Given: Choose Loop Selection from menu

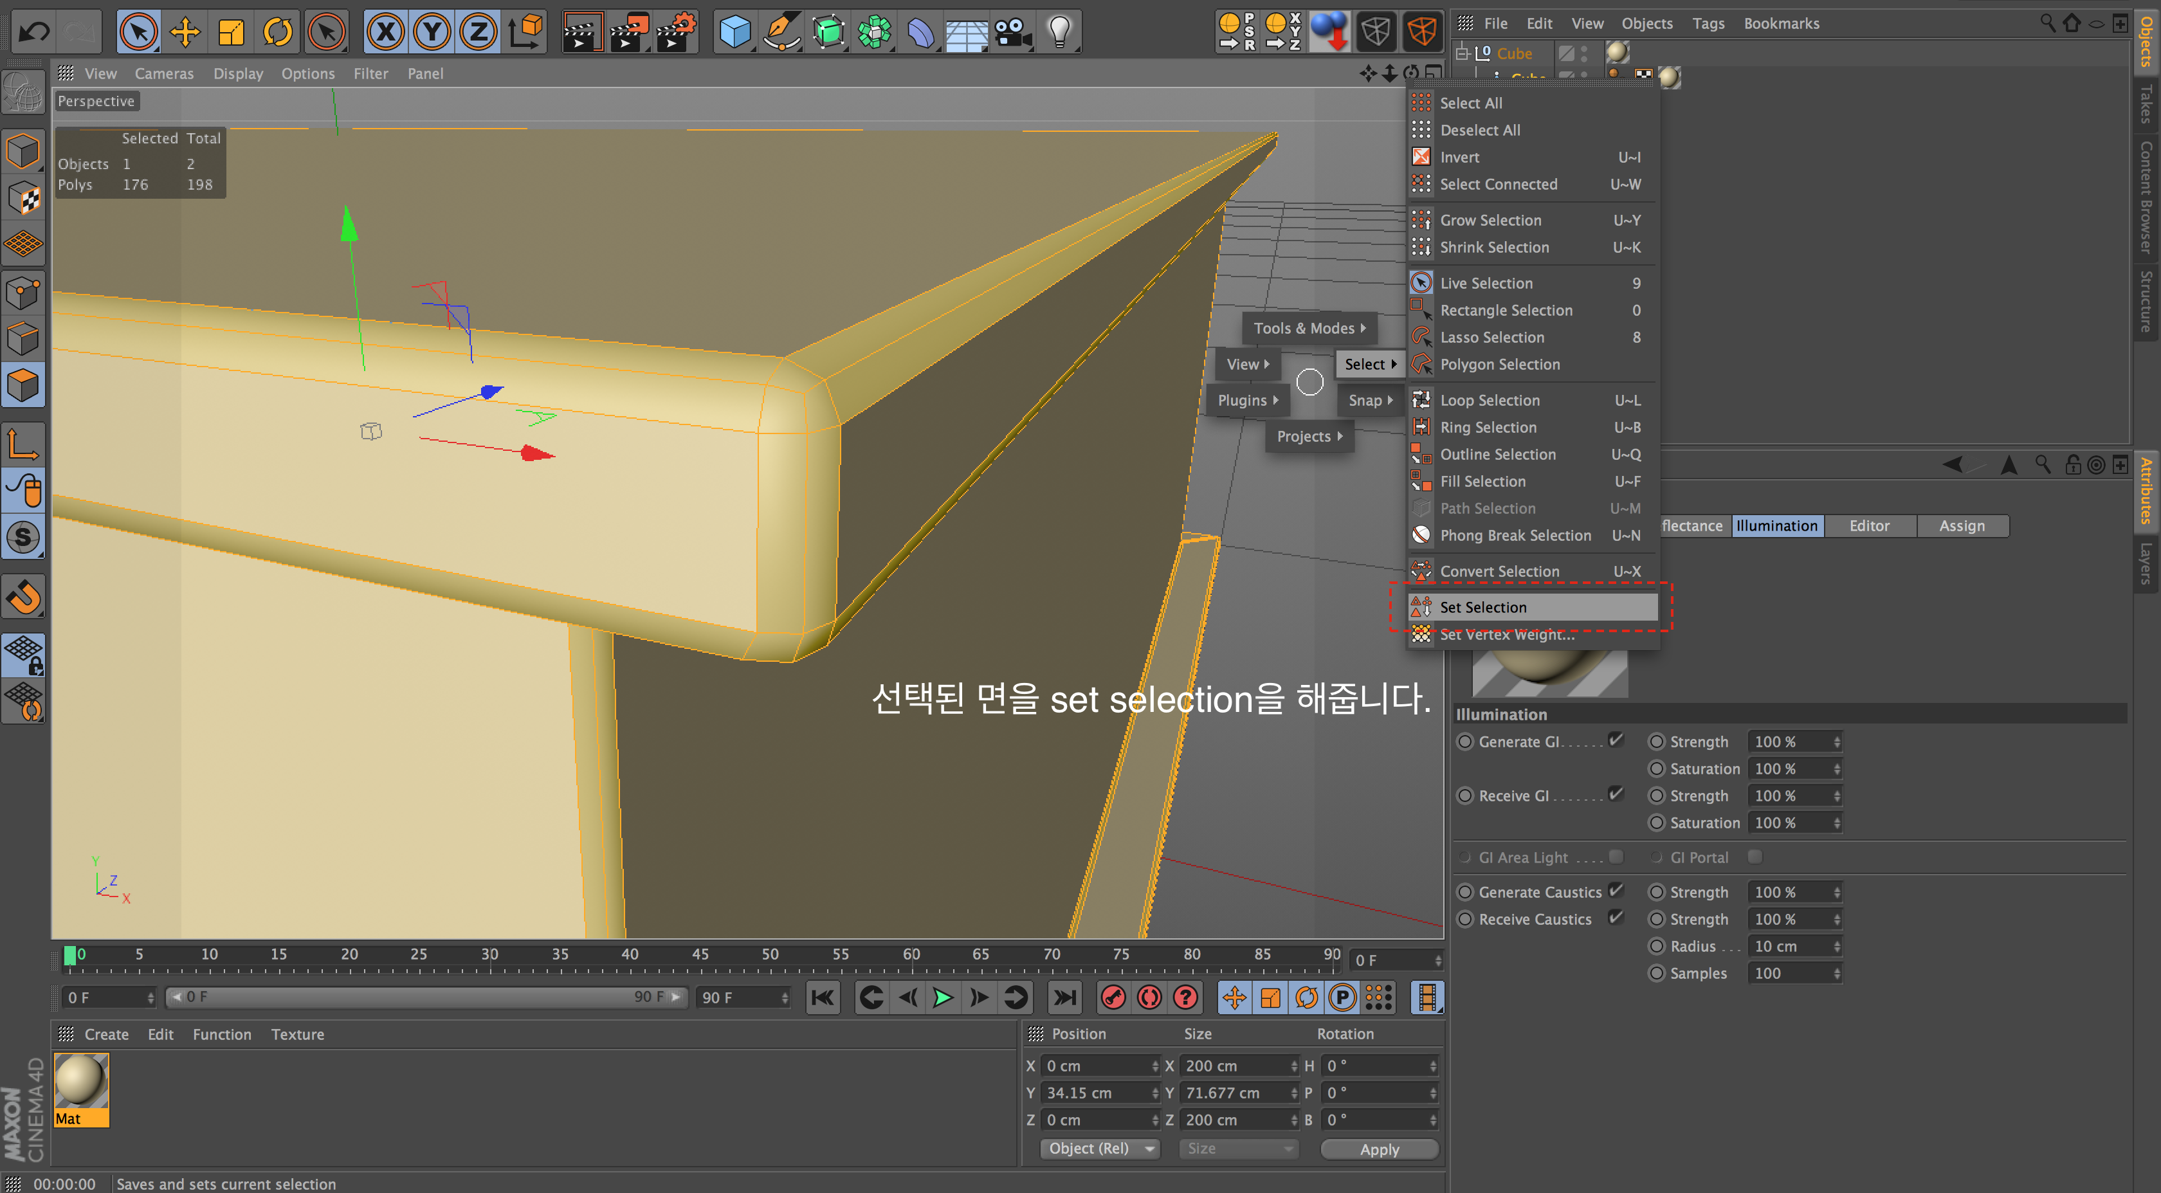Looking at the screenshot, I should (1533, 400).
